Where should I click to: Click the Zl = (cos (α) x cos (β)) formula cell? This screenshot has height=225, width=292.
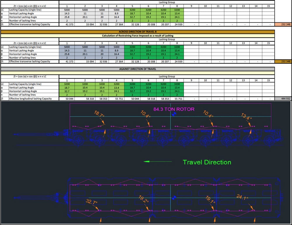point(30,76)
